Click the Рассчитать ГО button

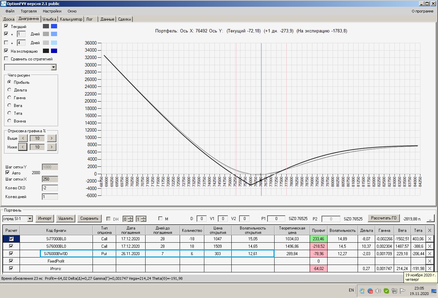point(384,218)
